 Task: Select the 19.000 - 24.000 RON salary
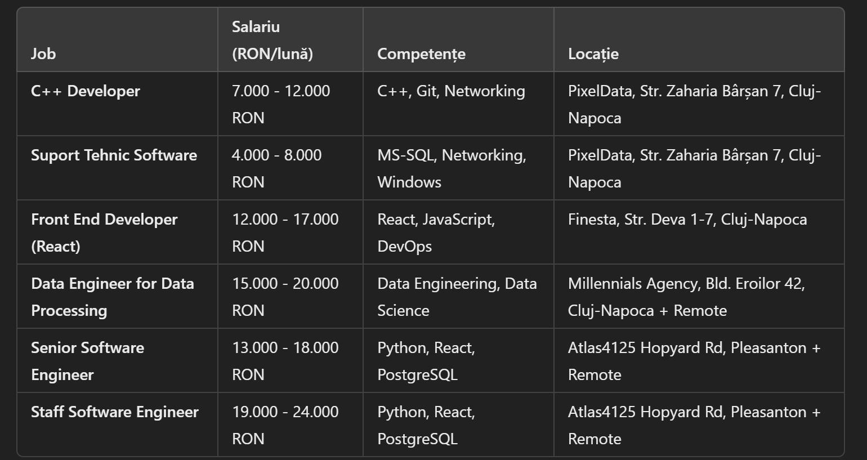(x=285, y=425)
